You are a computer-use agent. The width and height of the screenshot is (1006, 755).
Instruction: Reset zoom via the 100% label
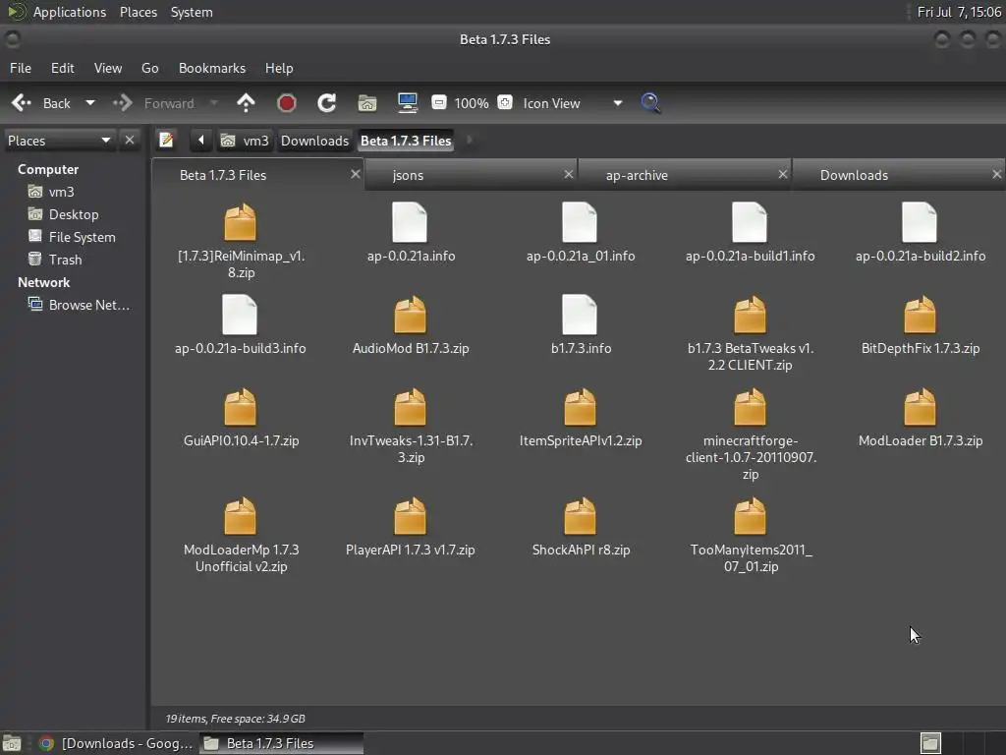(472, 103)
